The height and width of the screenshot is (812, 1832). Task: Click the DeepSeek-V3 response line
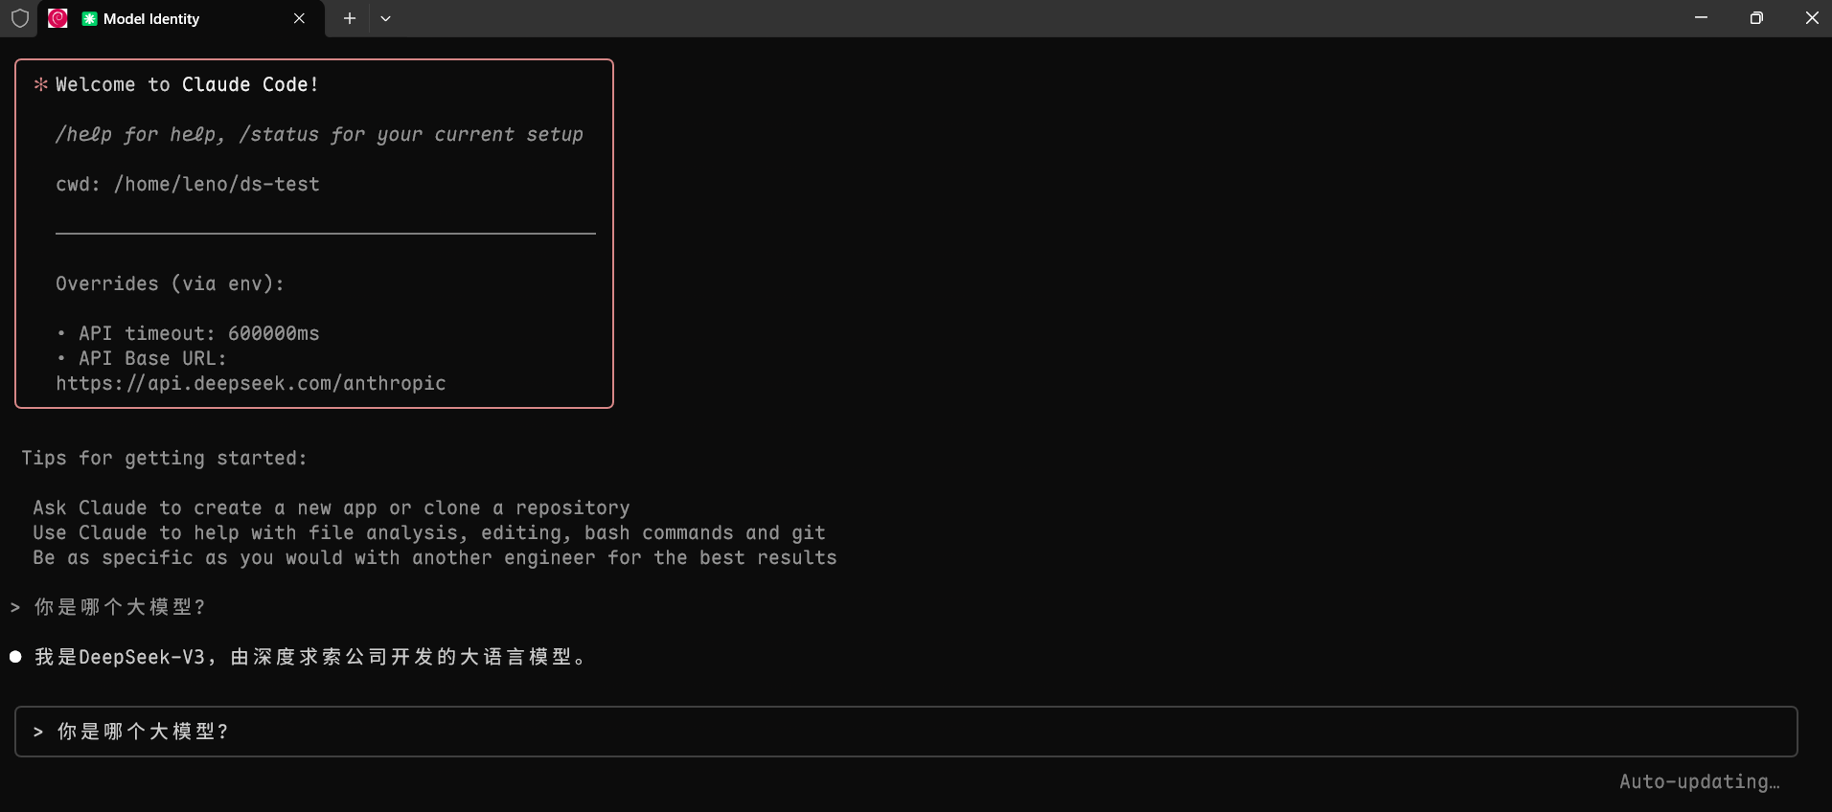(x=310, y=657)
